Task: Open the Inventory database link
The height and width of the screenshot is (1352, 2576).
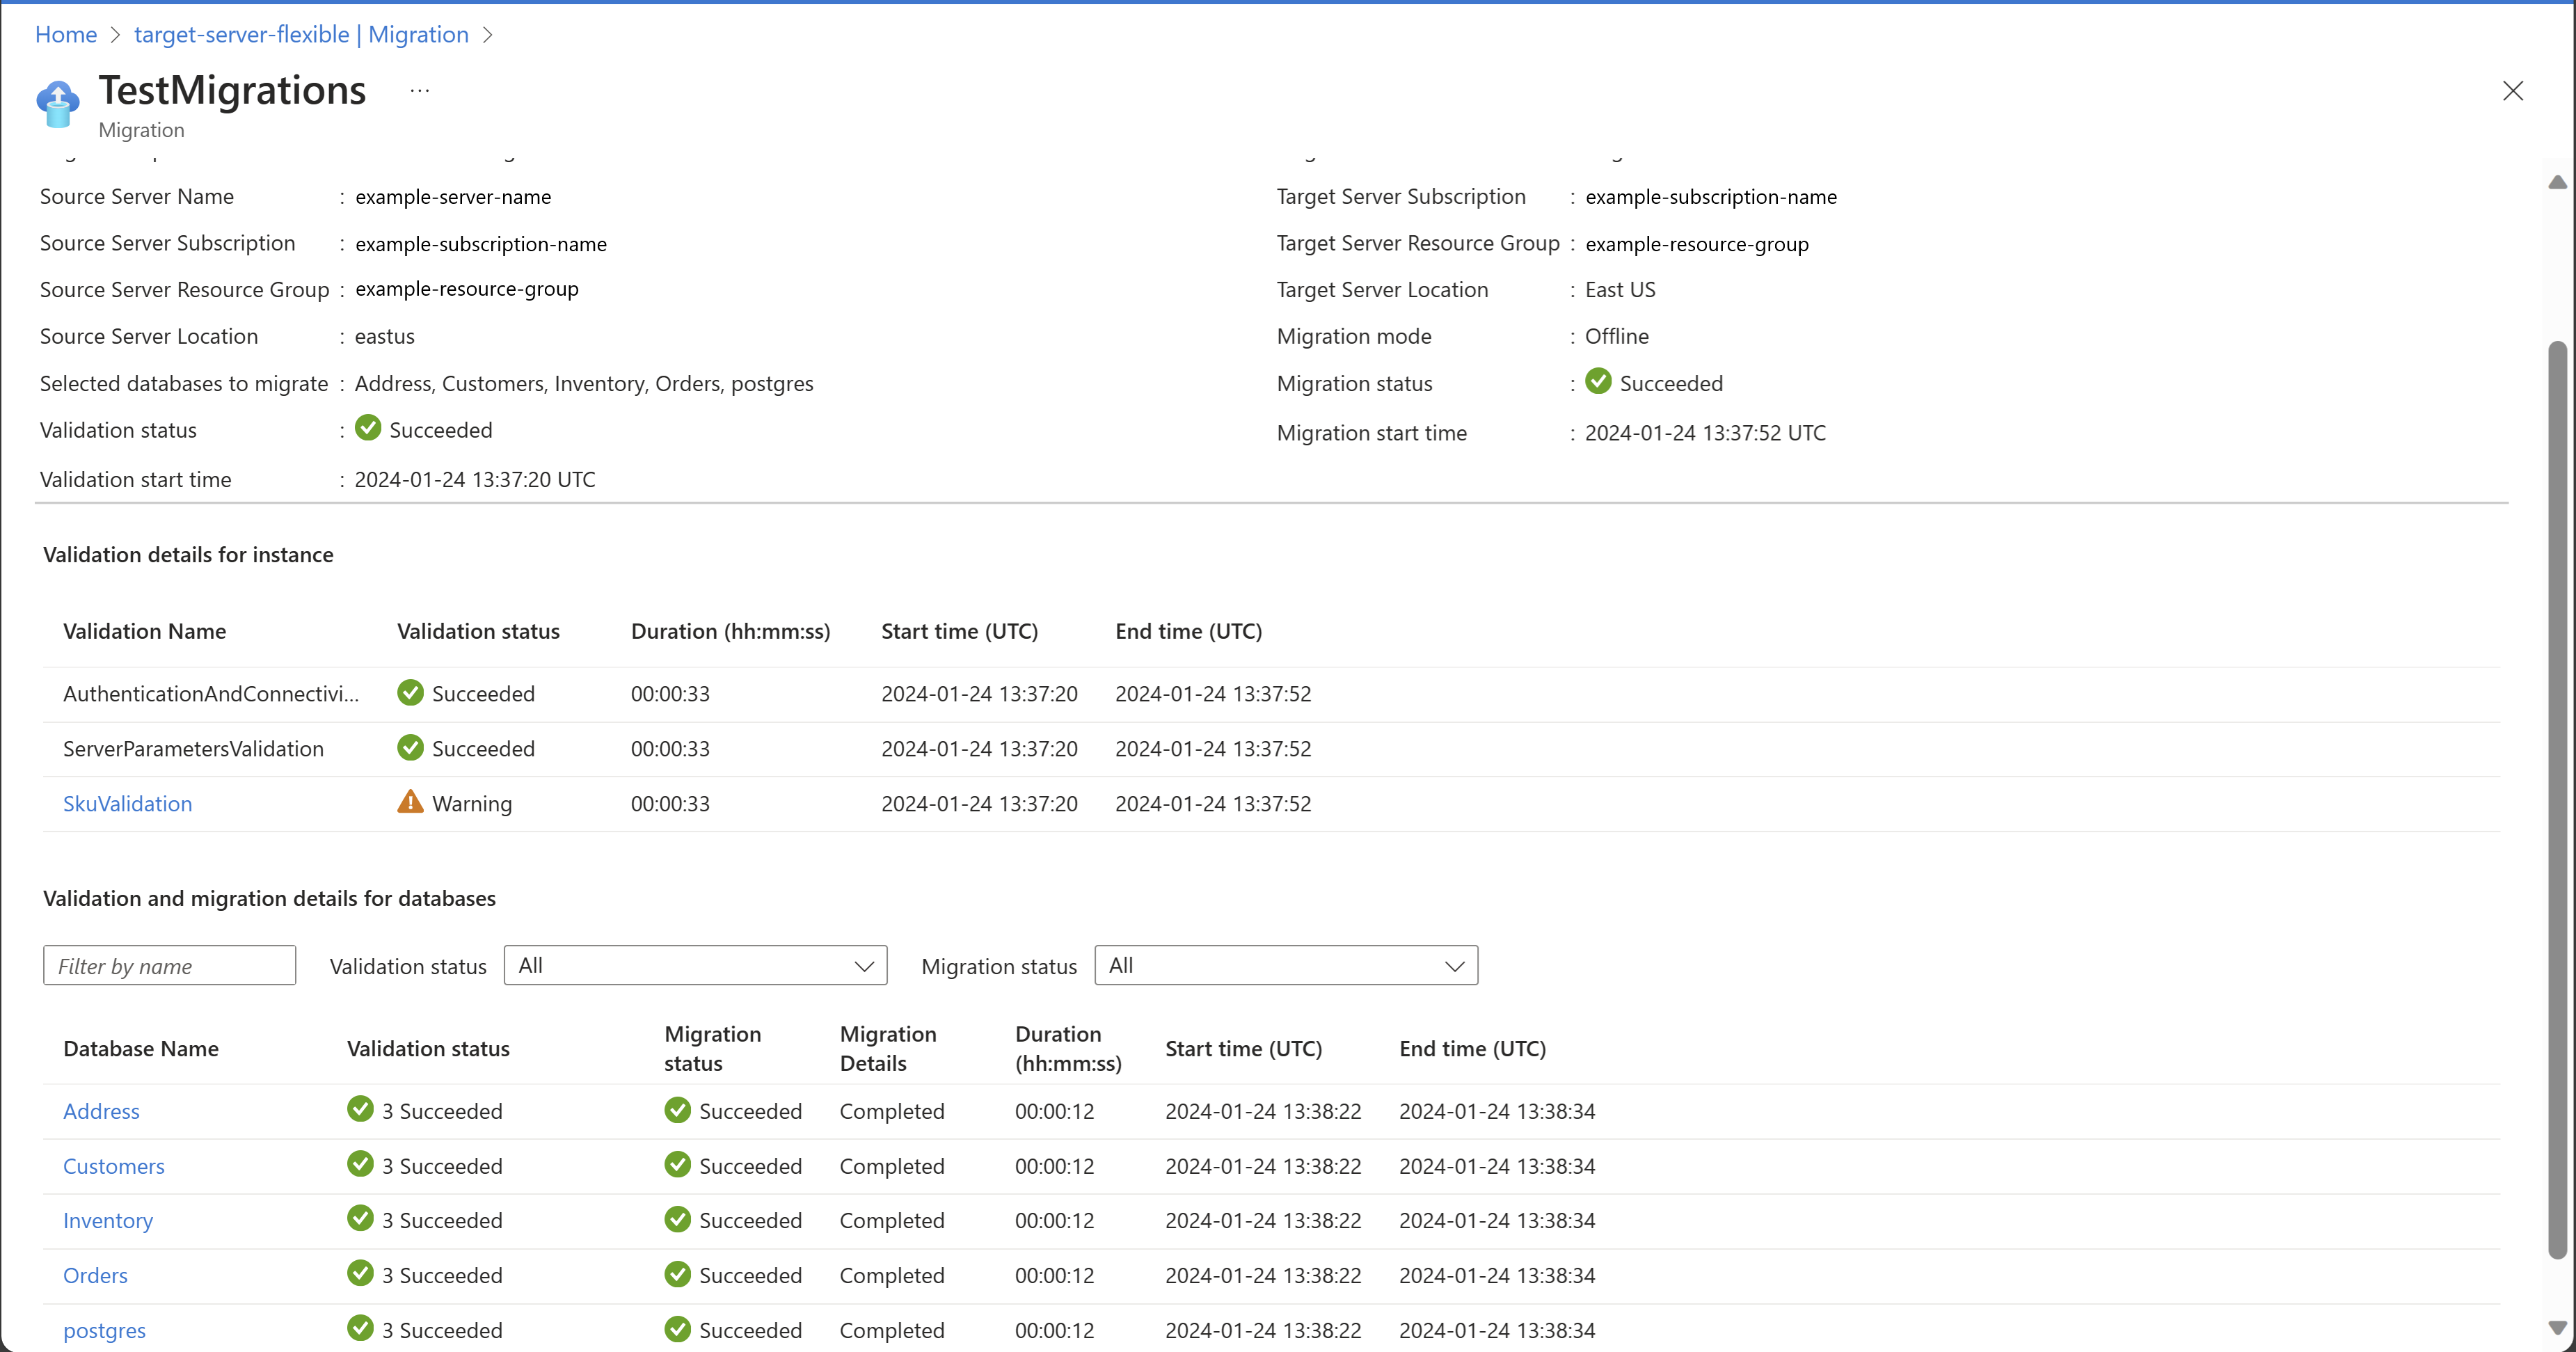Action: click(108, 1220)
